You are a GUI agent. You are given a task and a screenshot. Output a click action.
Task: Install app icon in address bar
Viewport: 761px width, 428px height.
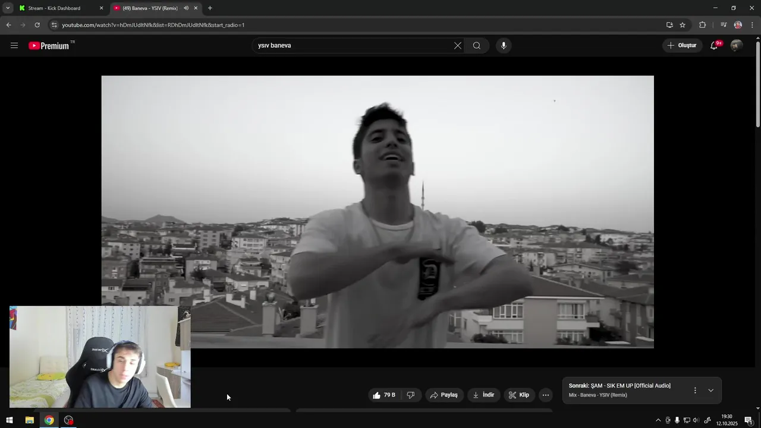pyautogui.click(x=669, y=25)
